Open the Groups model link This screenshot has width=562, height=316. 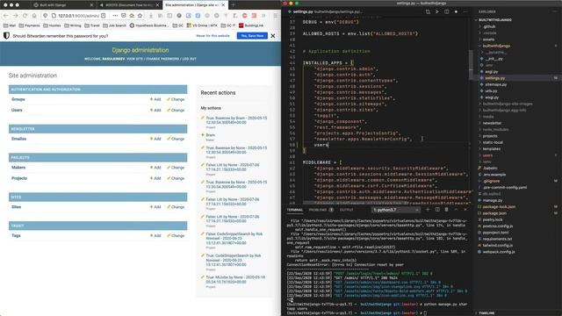tap(18, 99)
